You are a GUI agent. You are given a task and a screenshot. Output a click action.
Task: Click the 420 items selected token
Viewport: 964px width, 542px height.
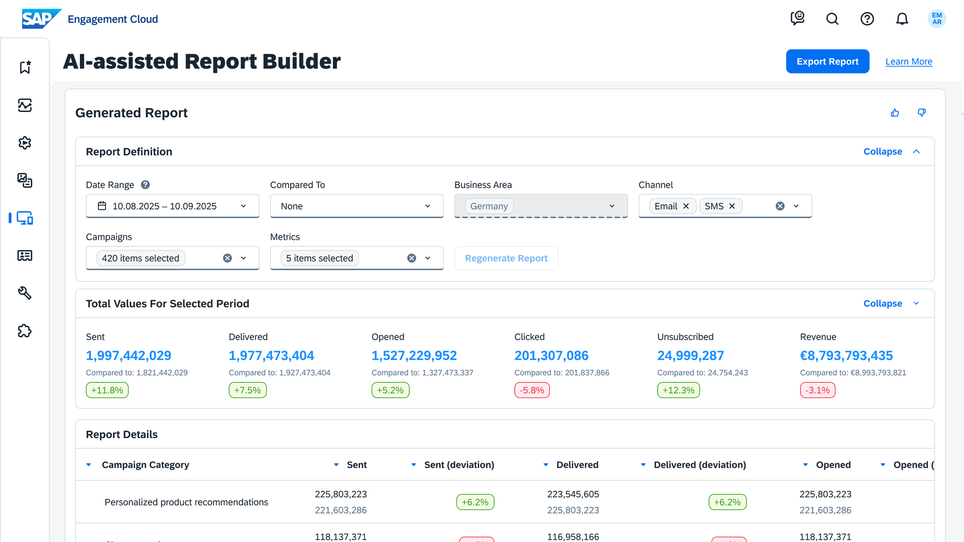point(141,258)
